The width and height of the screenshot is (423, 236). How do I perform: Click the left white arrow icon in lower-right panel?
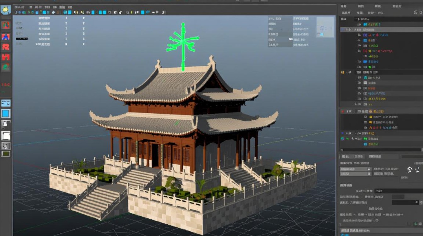pyautogui.click(x=409, y=170)
